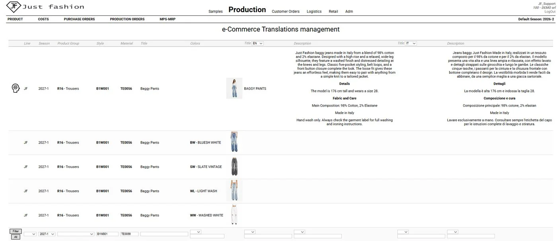The height and width of the screenshot is (241, 557).
Task: Click the English 'Fabric and Care' heading
Action: [345, 98]
